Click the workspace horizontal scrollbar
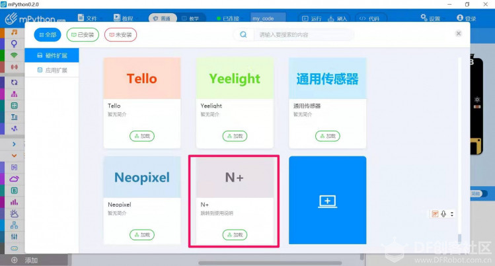The width and height of the screenshot is (495, 266). click(270, 263)
